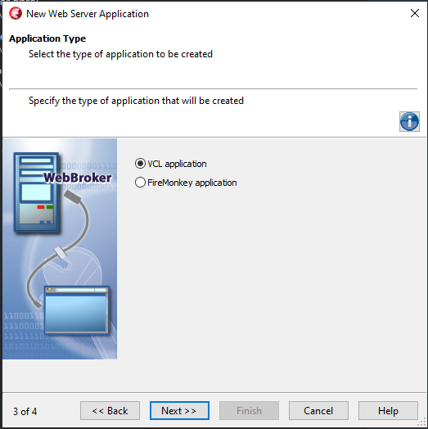
Task: Click the Cancel button
Action: click(318, 411)
